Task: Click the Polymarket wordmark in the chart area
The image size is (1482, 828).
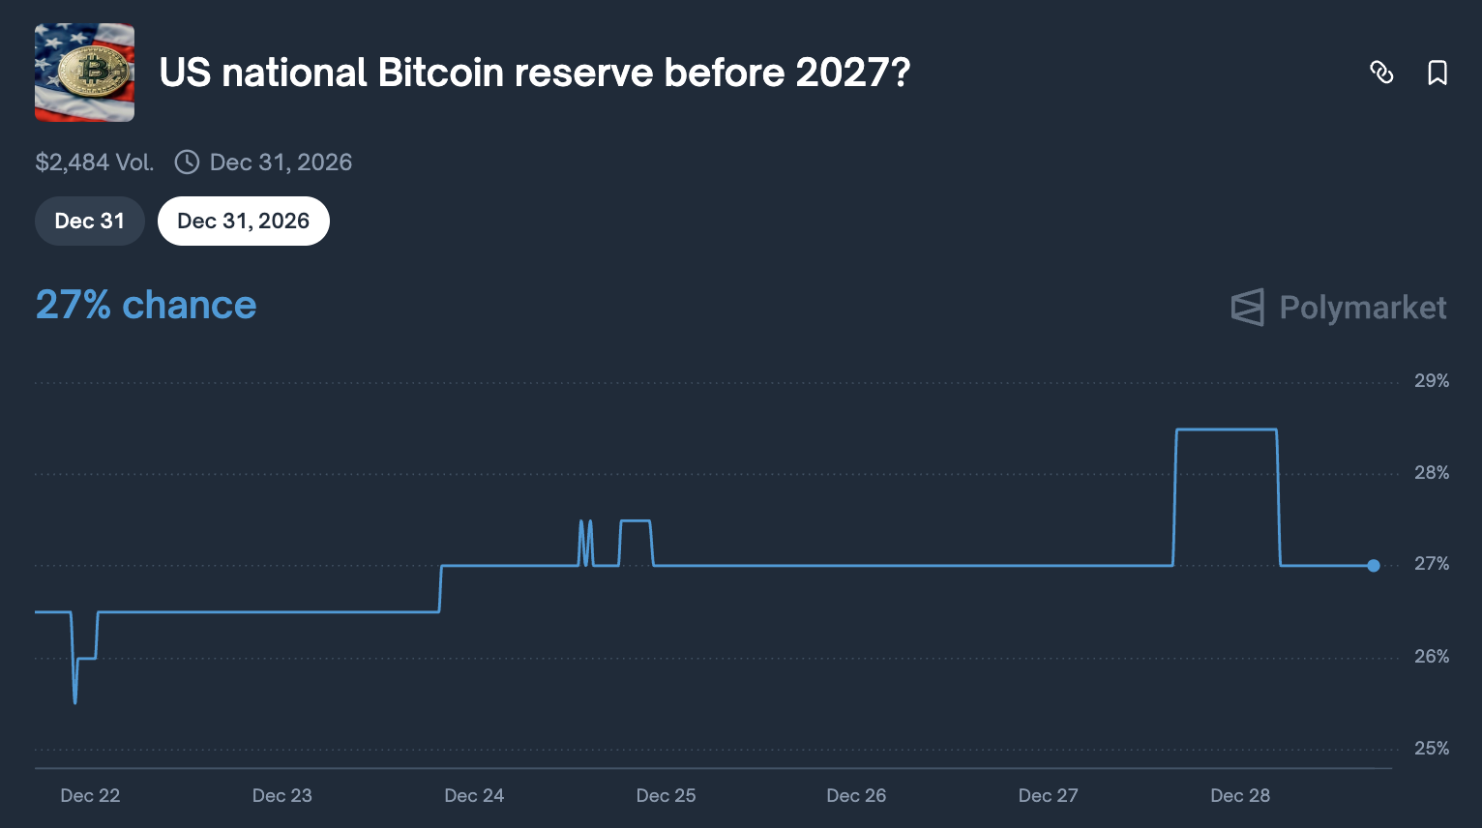Action: click(1362, 308)
